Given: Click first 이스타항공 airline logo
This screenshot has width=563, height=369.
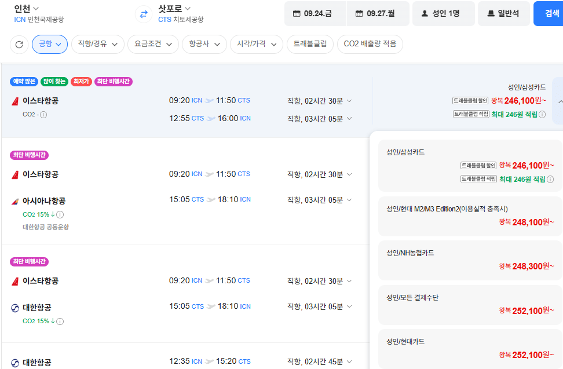Looking at the screenshot, I should [x=15, y=101].
